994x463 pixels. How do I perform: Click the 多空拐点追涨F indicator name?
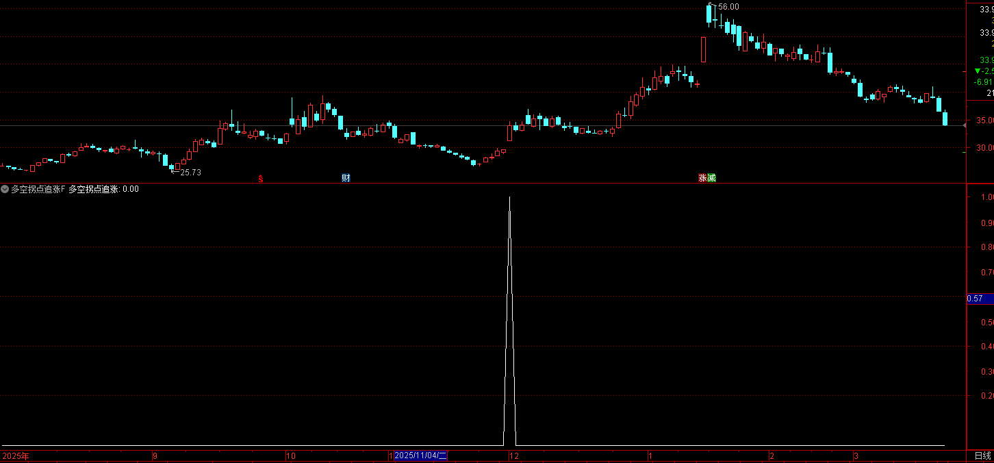click(38, 189)
